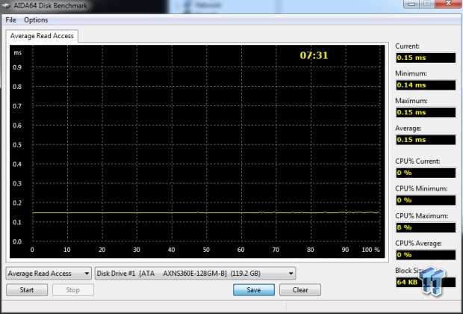The width and height of the screenshot is (463, 314).
Task: Click the yellow access time line in graph
Action: pyautogui.click(x=206, y=212)
